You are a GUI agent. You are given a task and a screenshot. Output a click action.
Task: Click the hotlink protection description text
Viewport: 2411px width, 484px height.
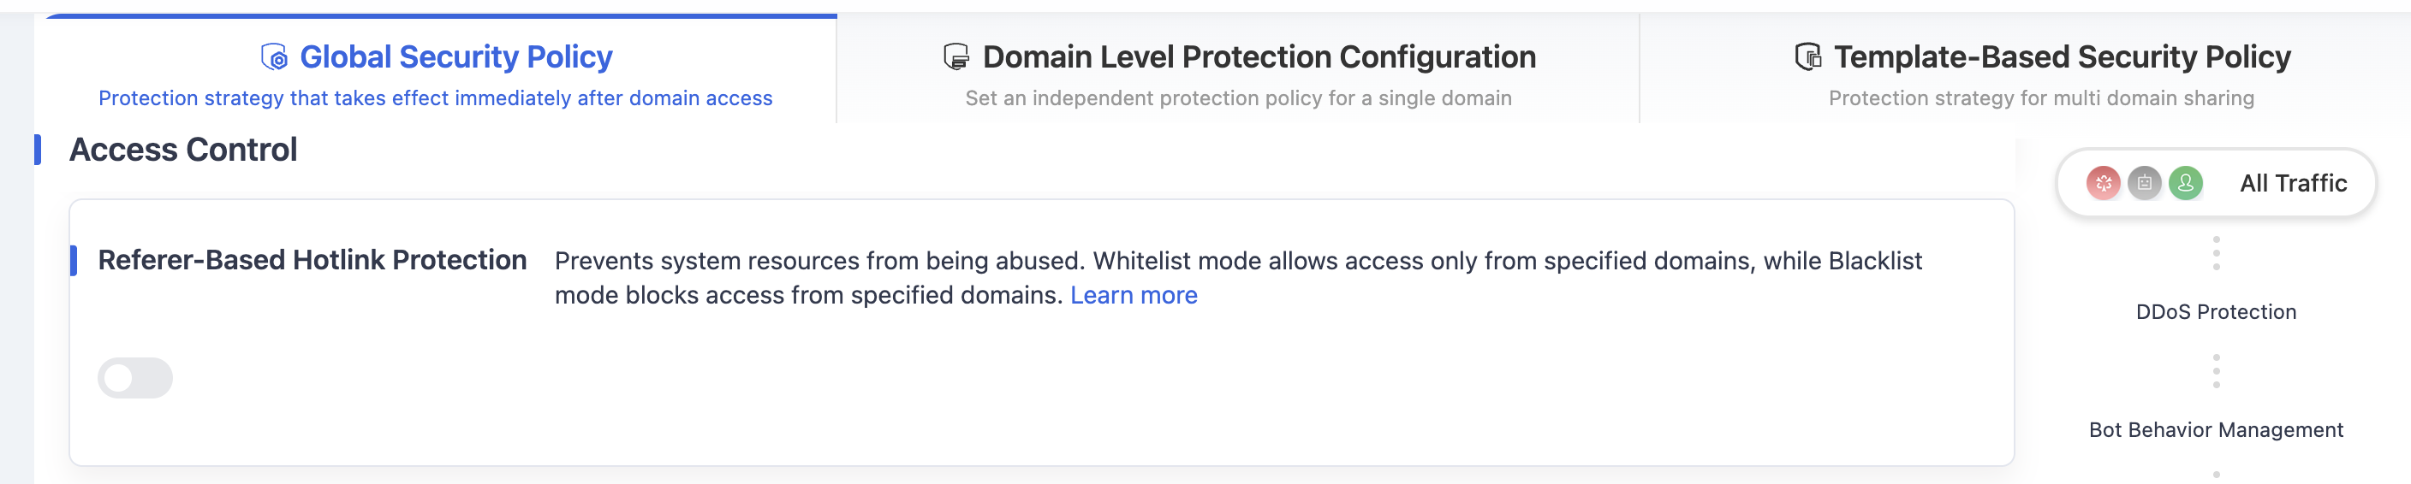1238,278
